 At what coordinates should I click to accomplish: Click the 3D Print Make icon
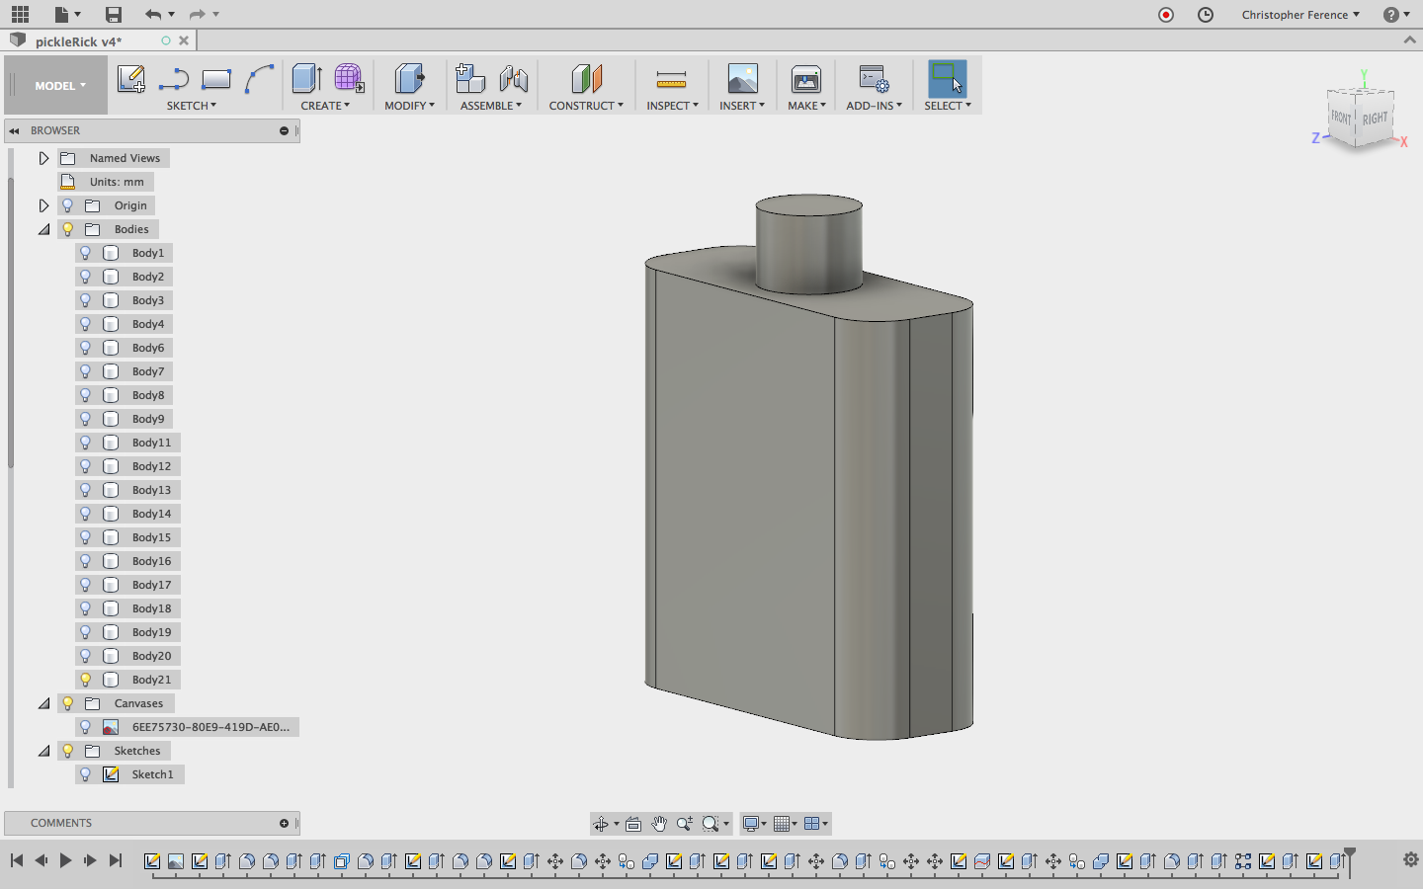[x=806, y=79]
